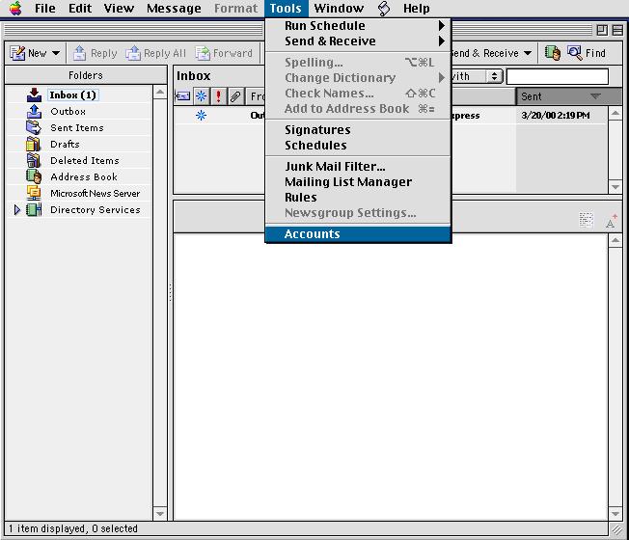Click the unread asterisk on the message row
This screenshot has width=629, height=540.
pyautogui.click(x=201, y=116)
